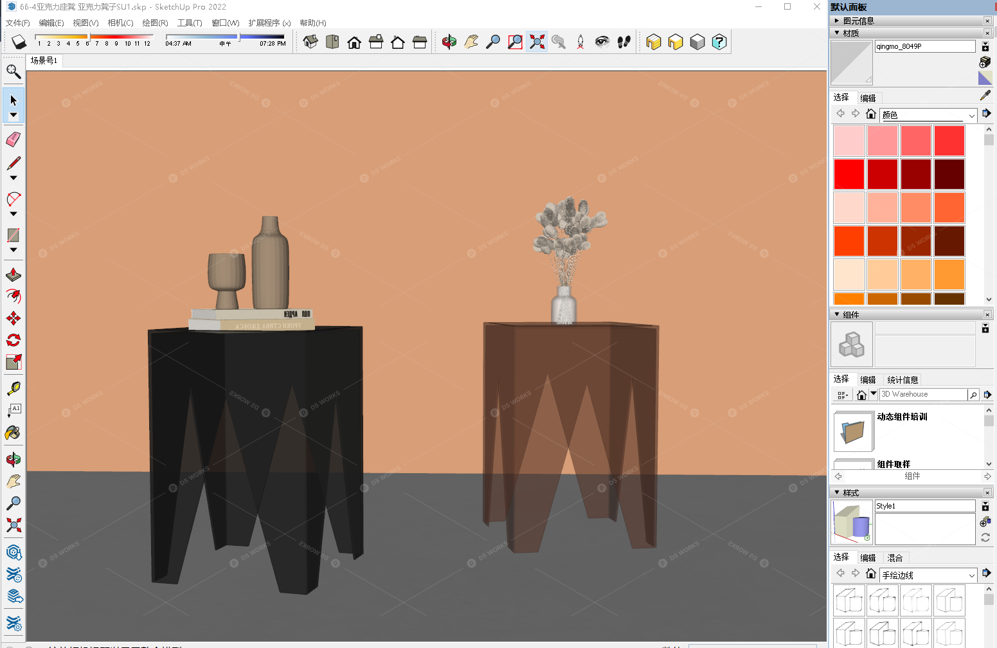This screenshot has width=997, height=648.
Task: Switch to Front view house icon
Action: [354, 42]
